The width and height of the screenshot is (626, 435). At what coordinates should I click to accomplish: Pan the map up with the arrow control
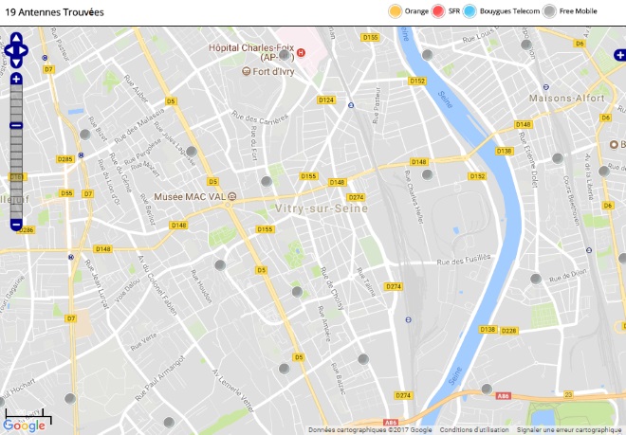pyautogui.click(x=16, y=38)
